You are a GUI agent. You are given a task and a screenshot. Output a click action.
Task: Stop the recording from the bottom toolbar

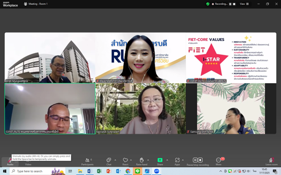coord(200,160)
